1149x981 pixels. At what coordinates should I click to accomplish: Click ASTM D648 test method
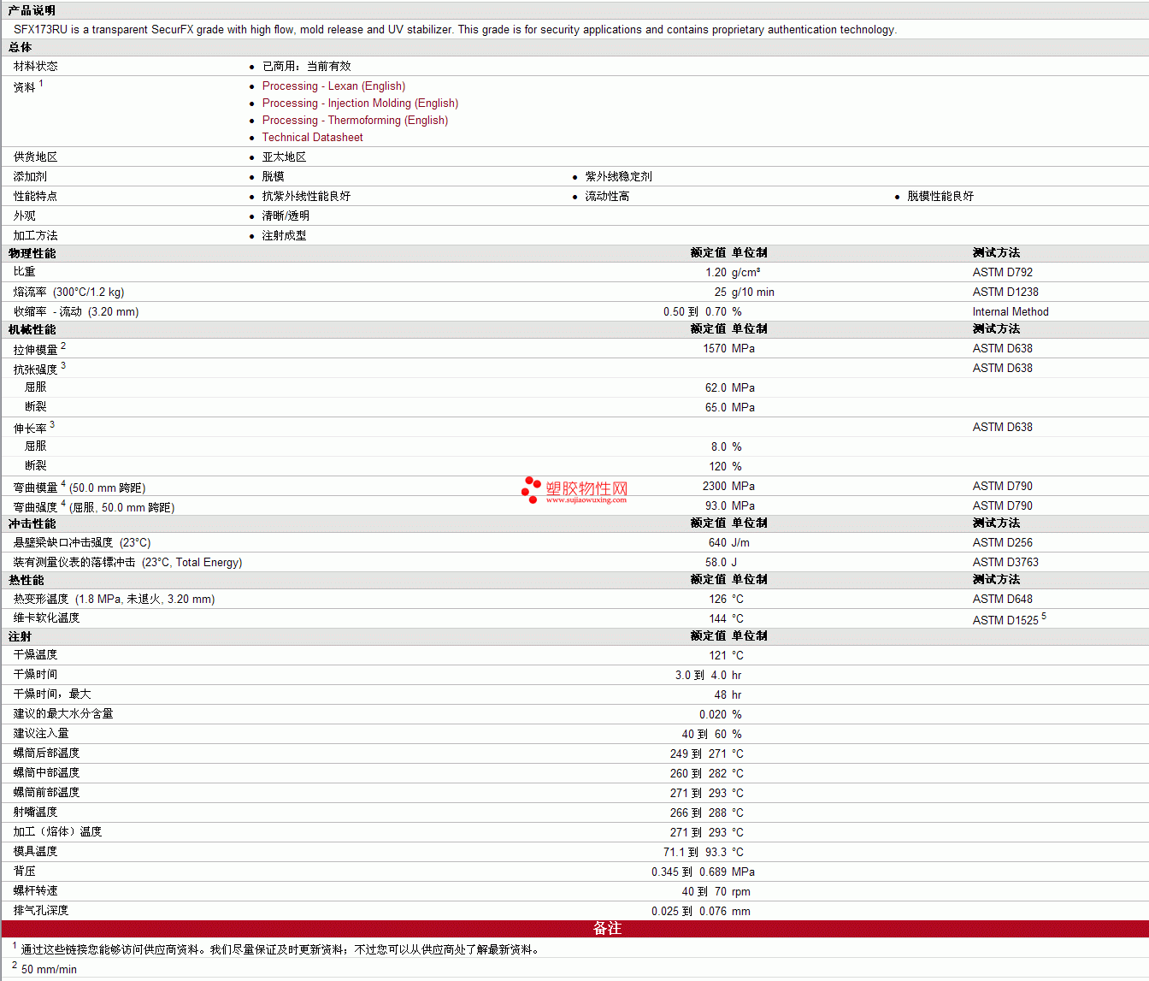click(x=1002, y=600)
